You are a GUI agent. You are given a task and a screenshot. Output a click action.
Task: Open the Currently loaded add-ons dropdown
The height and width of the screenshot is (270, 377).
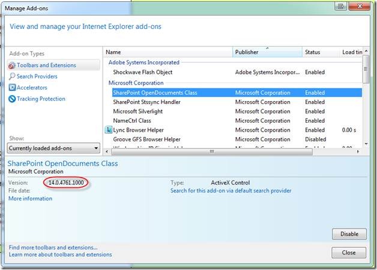[x=53, y=148]
